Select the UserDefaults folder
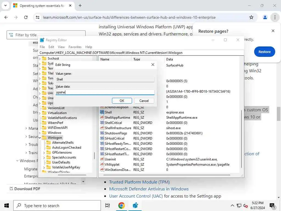281x211 pixels. [58, 162]
